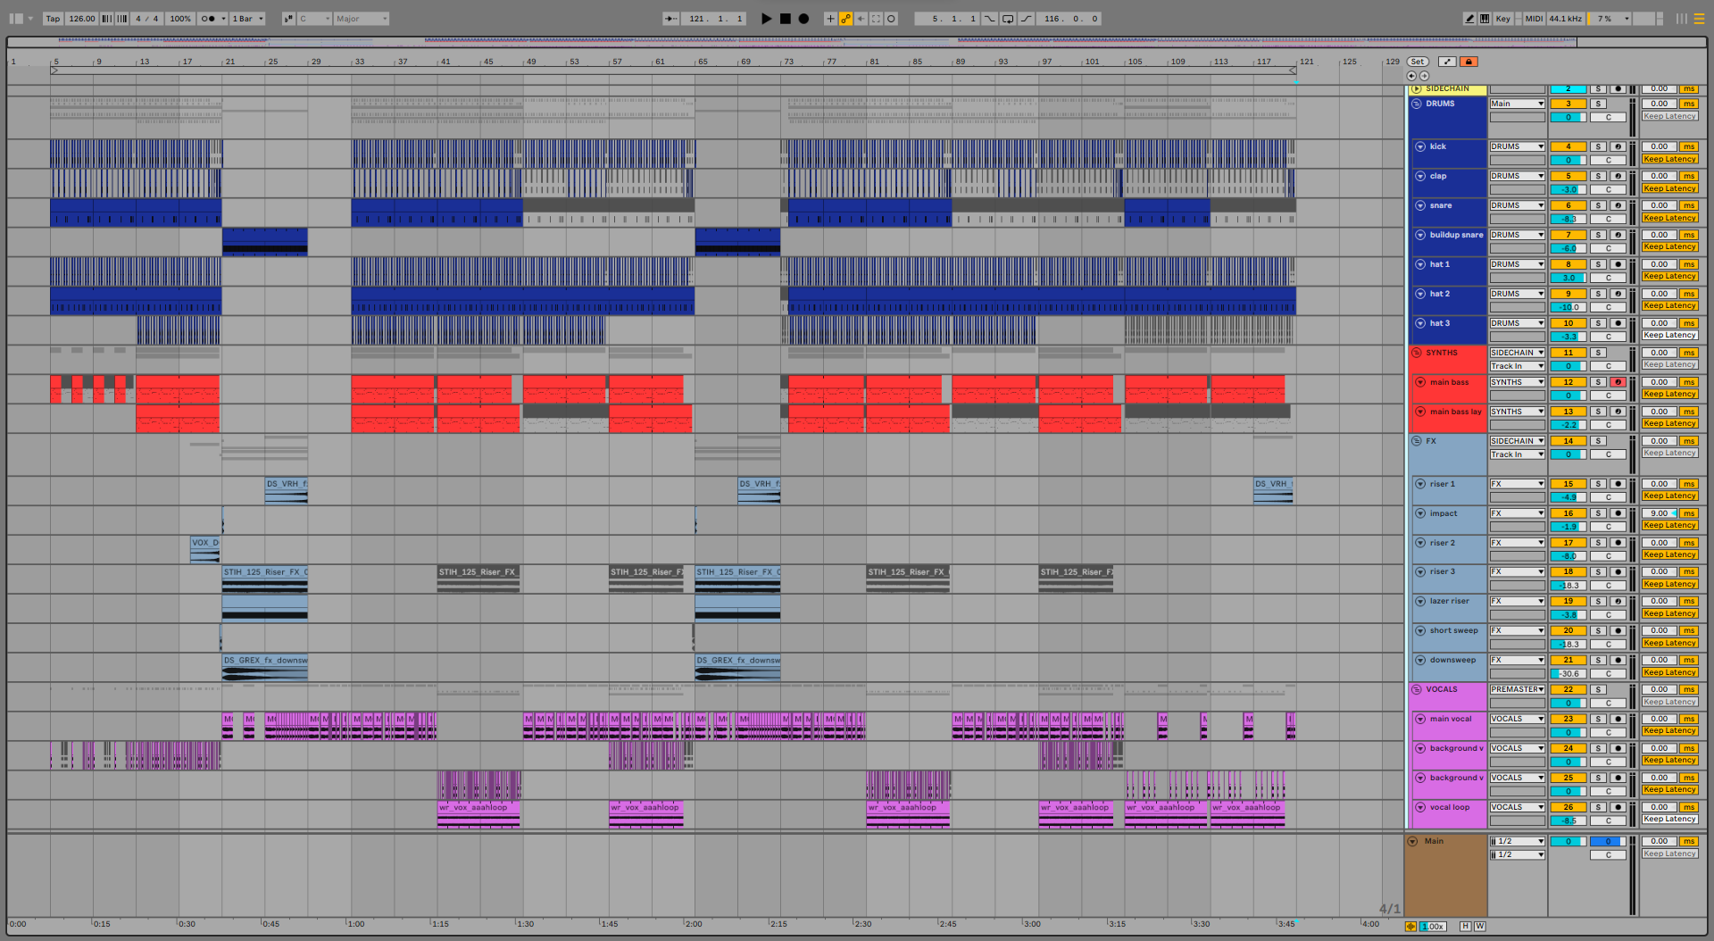
Task: Click the Tap tempo button
Action: click(53, 19)
